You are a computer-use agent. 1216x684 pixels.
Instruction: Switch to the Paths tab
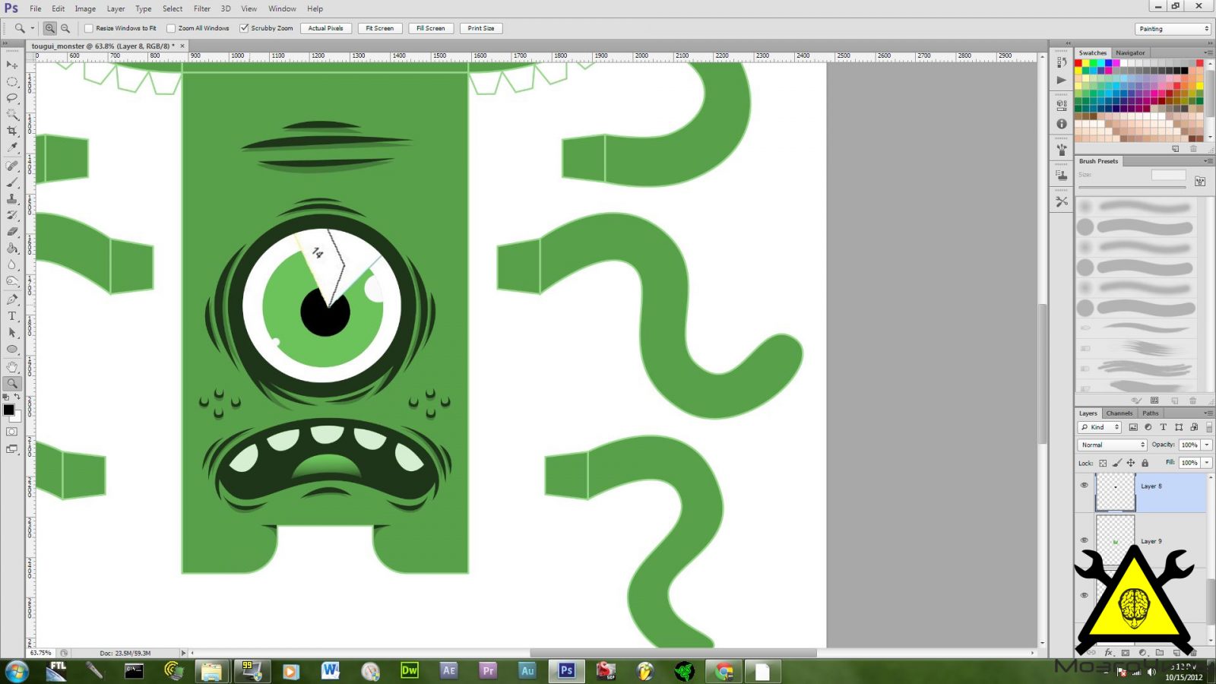(1150, 413)
